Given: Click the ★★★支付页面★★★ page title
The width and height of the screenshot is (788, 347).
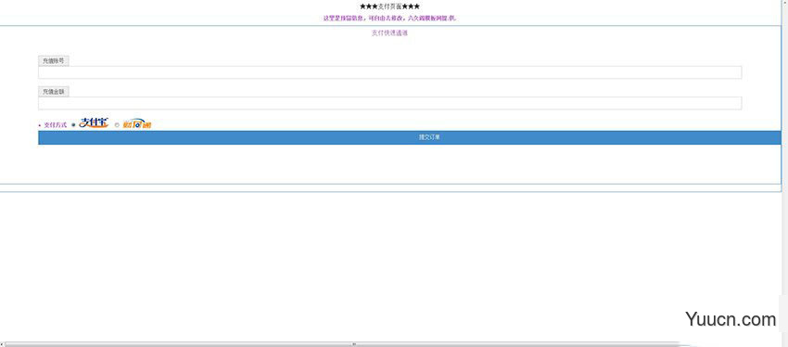Looking at the screenshot, I should tap(390, 6).
